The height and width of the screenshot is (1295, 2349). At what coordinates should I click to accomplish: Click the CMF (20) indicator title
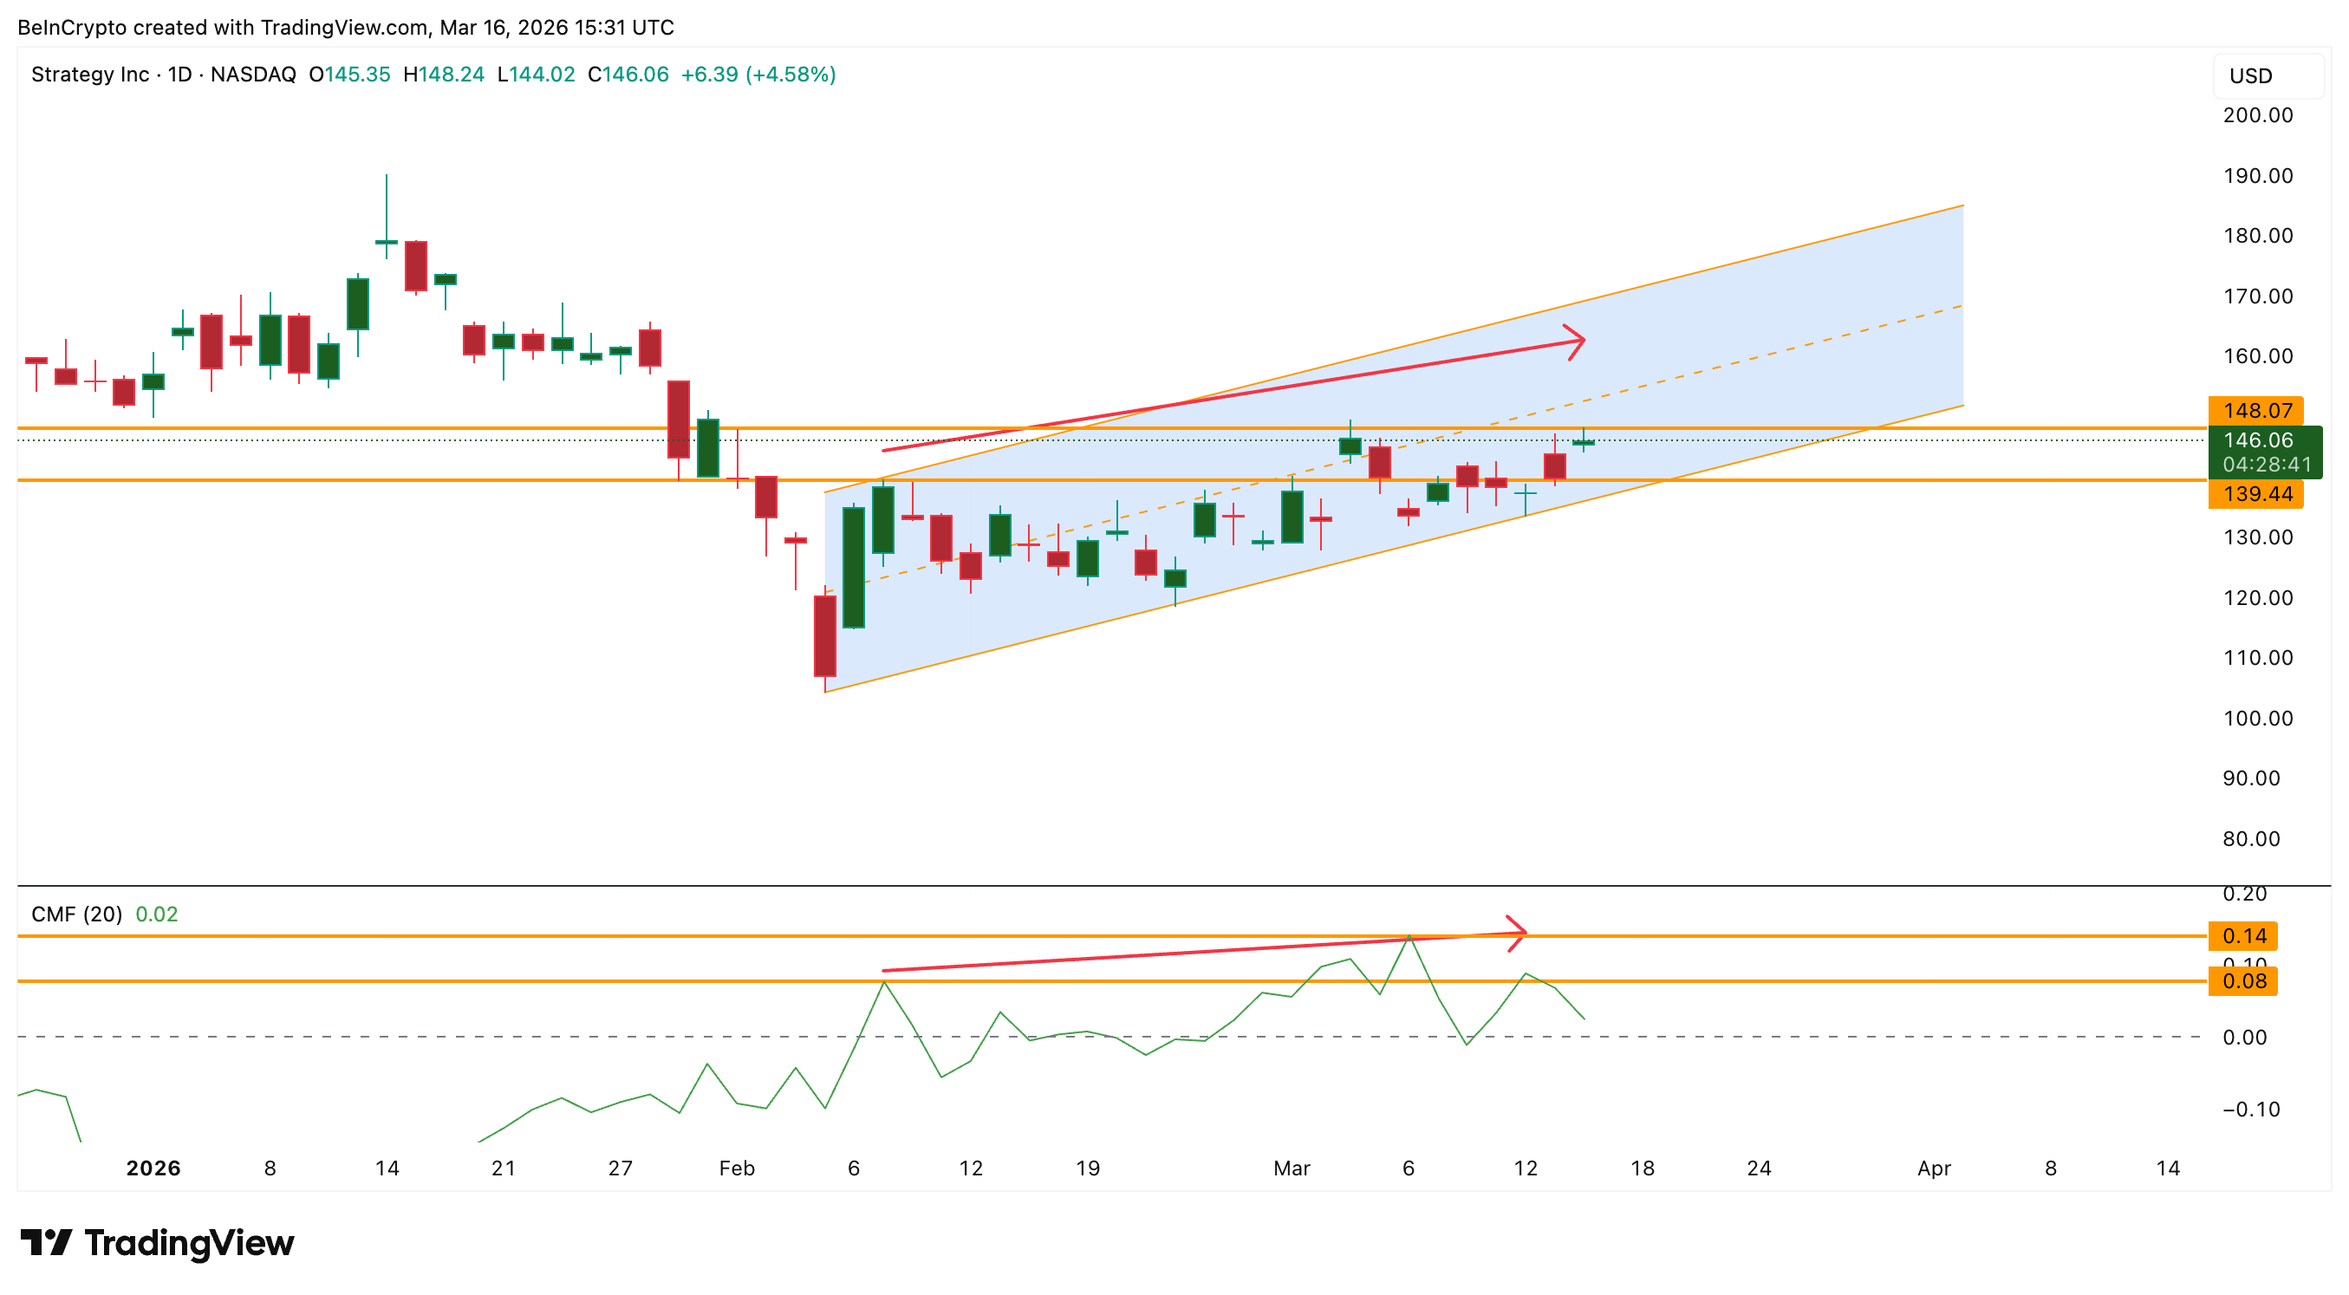pos(76,914)
